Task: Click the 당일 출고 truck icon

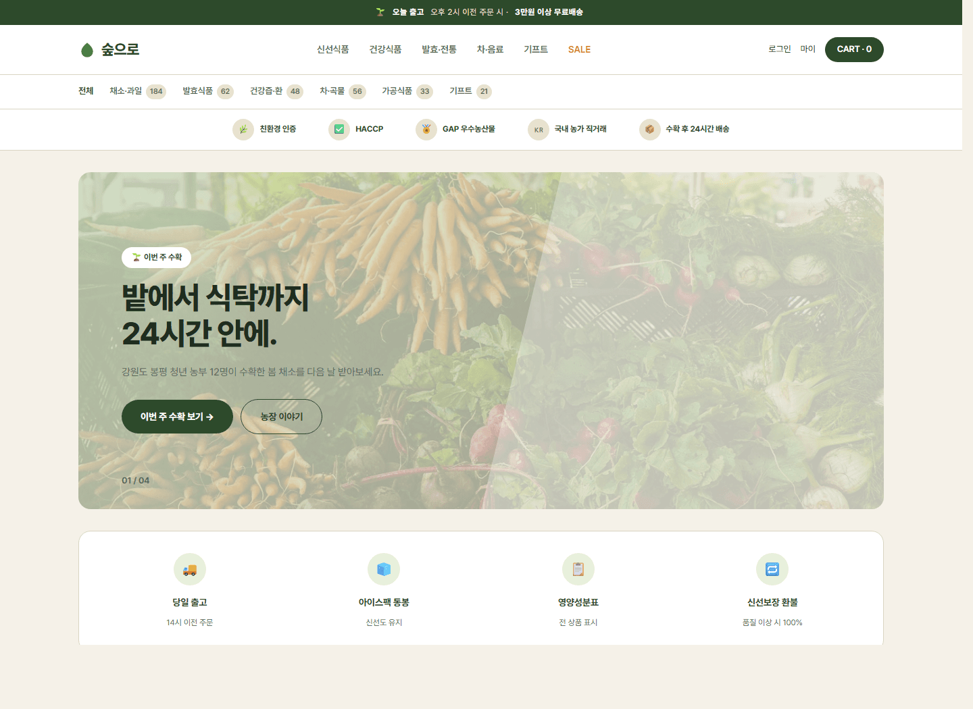Action: coord(190,569)
